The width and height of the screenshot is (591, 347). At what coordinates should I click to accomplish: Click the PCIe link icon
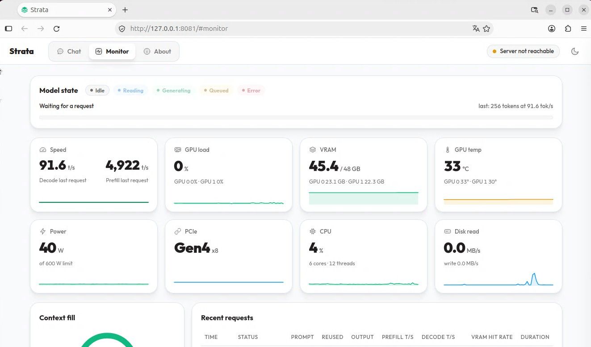click(x=178, y=232)
